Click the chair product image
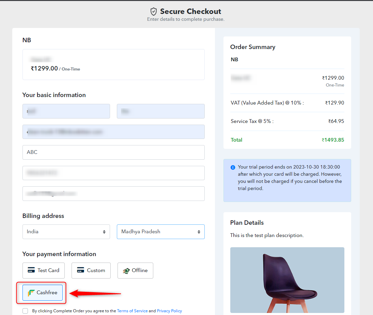 click(x=287, y=280)
